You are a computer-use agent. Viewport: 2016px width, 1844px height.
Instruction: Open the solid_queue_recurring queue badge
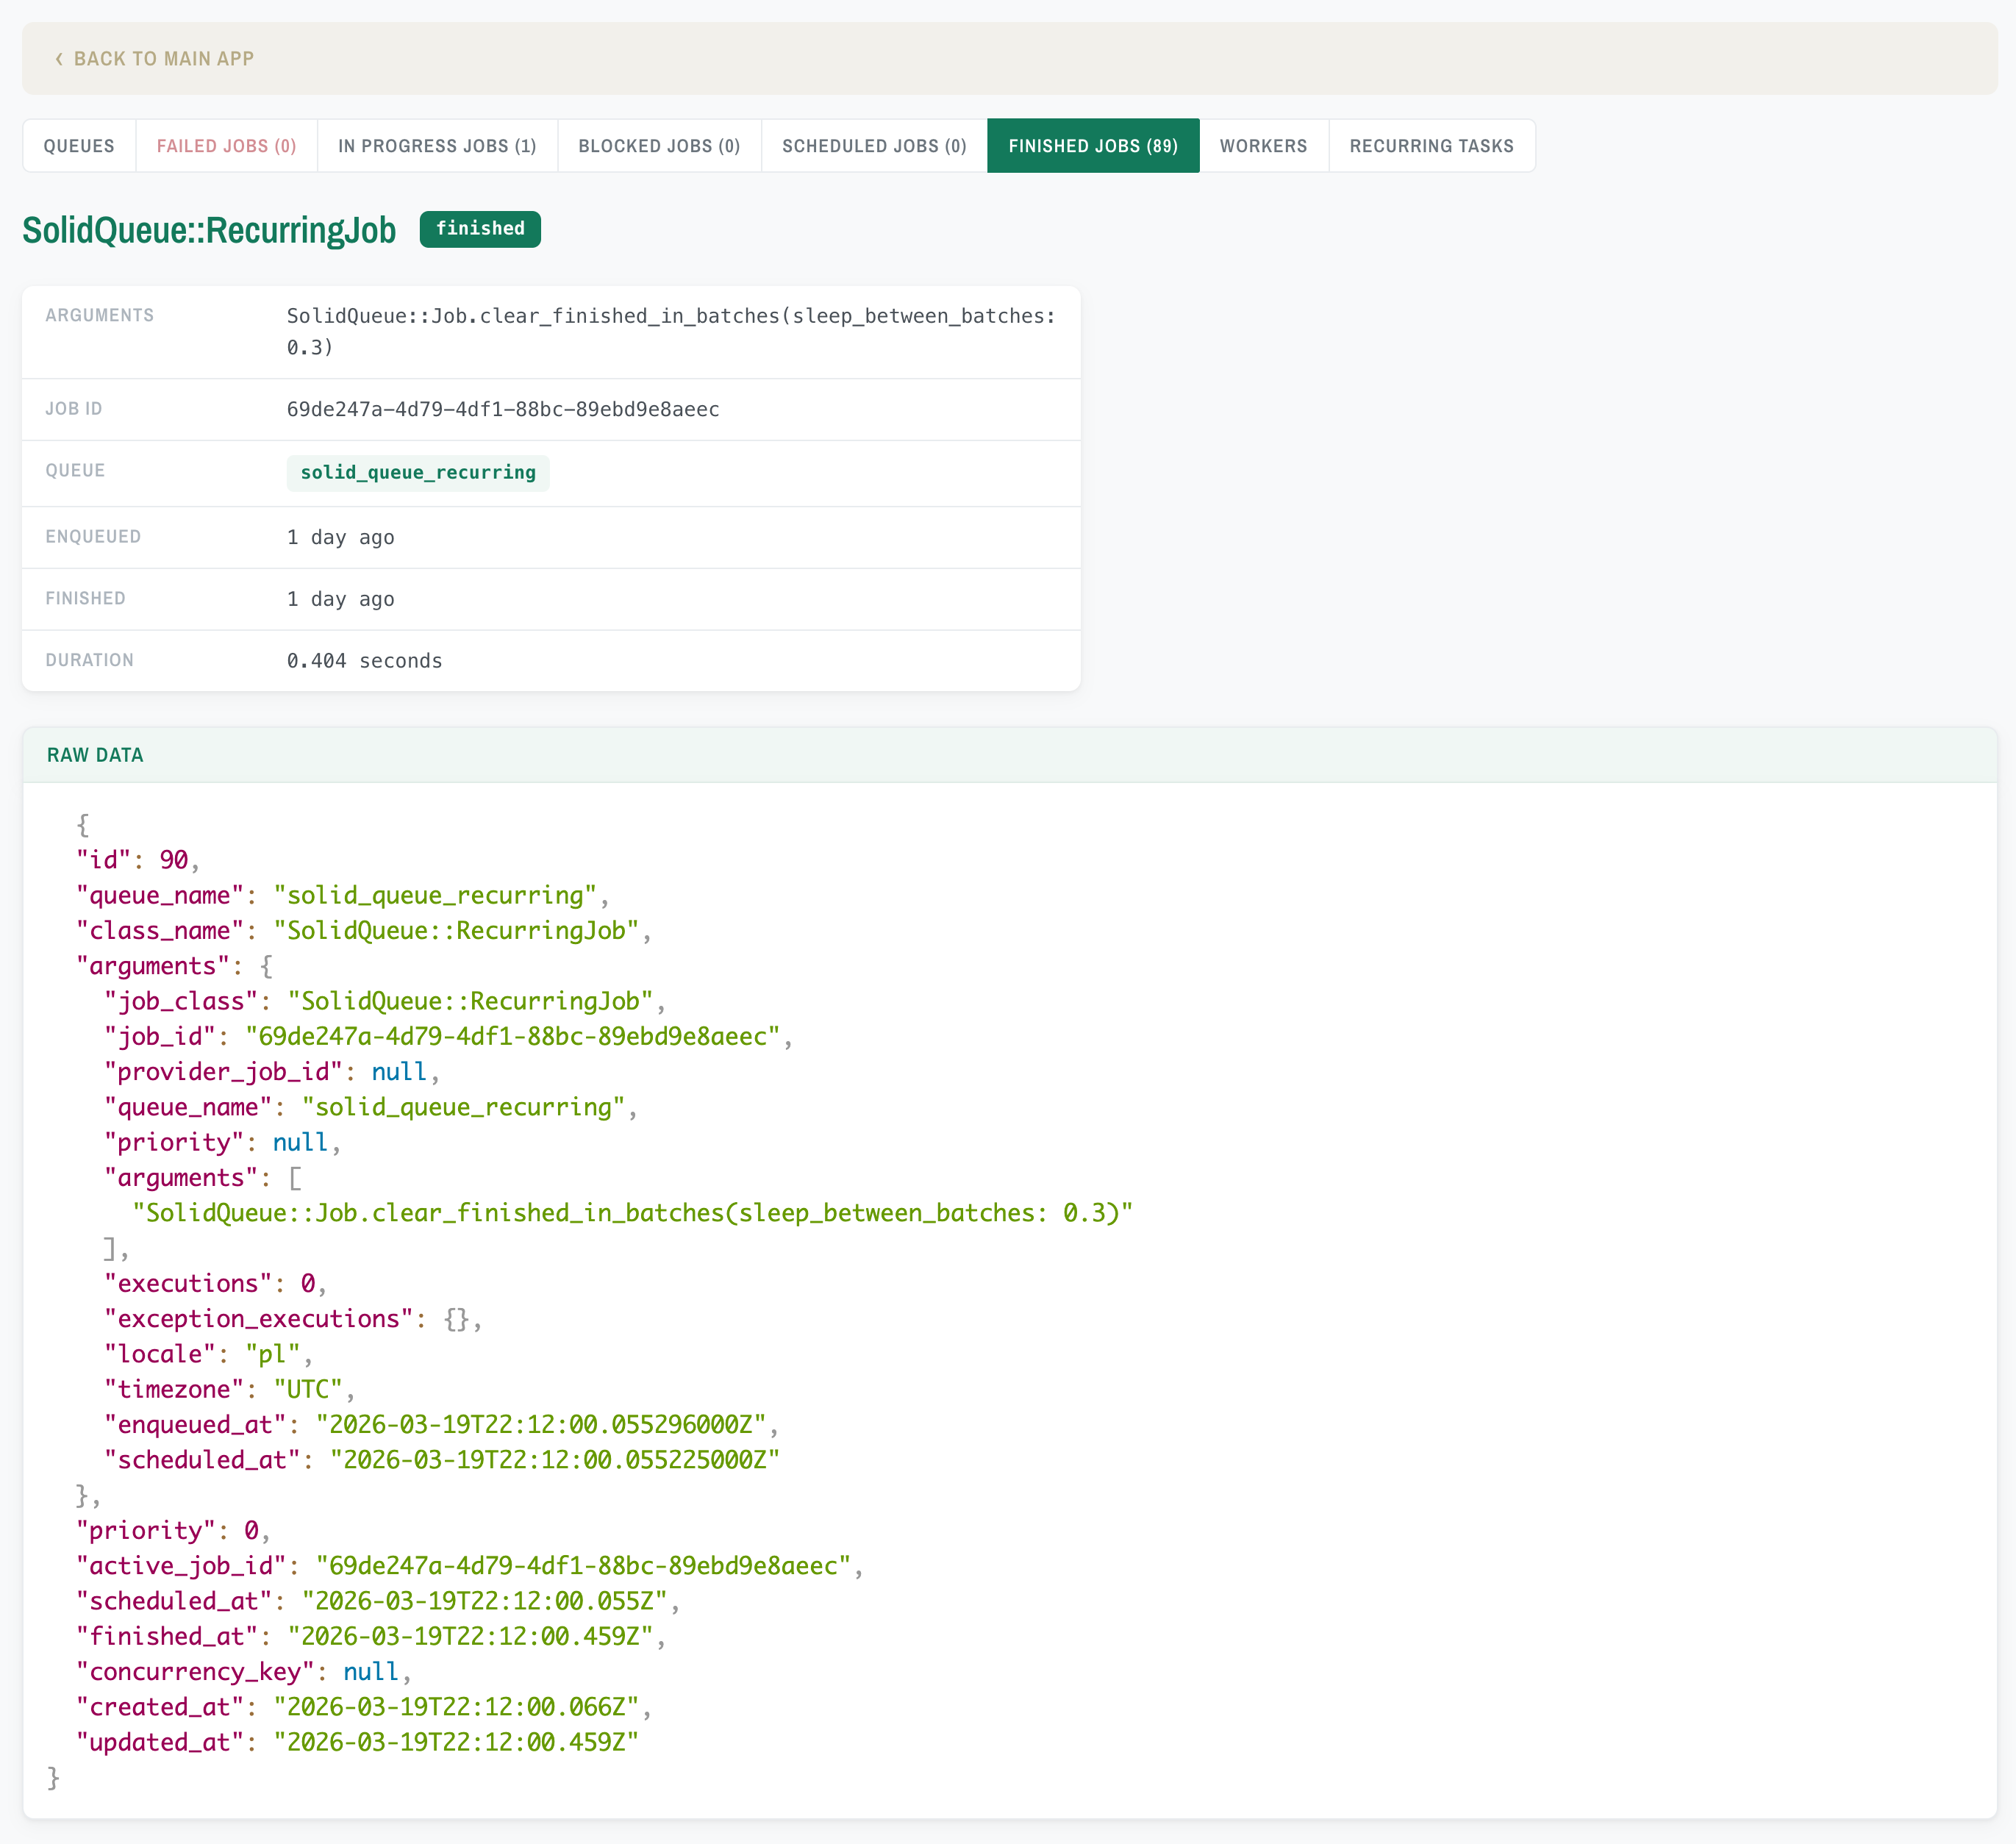[x=417, y=472]
